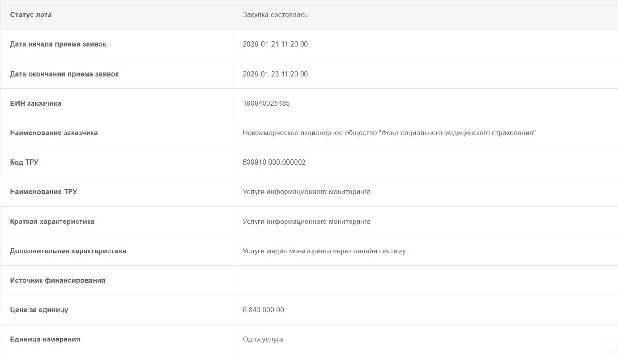Click the 'Дополнительная характеристика' label
This screenshot has width=618, height=354.
tap(68, 251)
